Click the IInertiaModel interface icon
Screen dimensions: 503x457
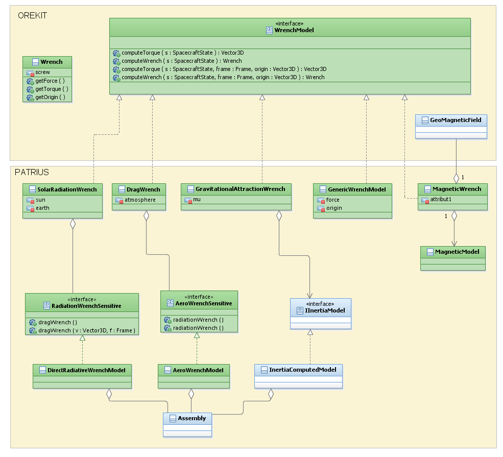point(300,310)
